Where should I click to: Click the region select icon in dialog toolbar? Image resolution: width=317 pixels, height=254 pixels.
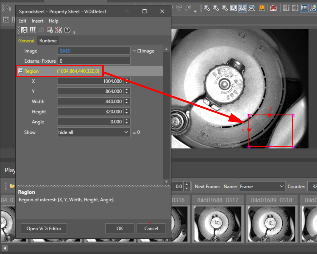coord(50,30)
